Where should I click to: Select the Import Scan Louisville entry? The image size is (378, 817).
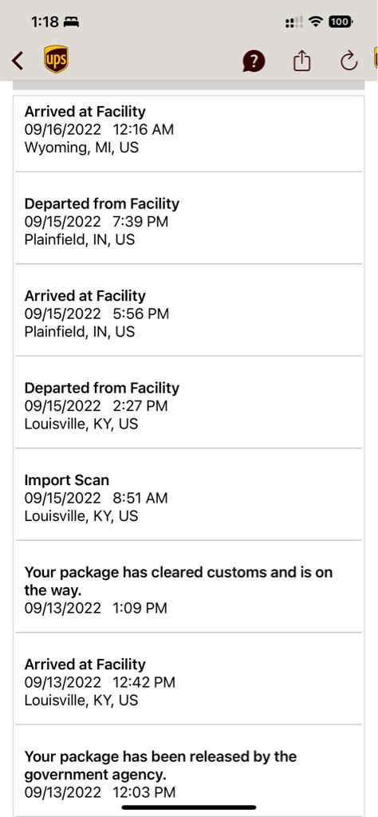(x=188, y=494)
